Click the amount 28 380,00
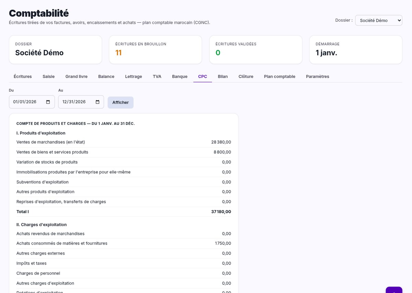 (x=221, y=142)
